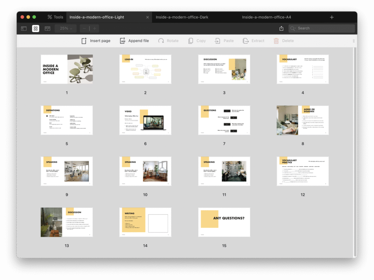Click the share icon

pyautogui.click(x=281, y=29)
